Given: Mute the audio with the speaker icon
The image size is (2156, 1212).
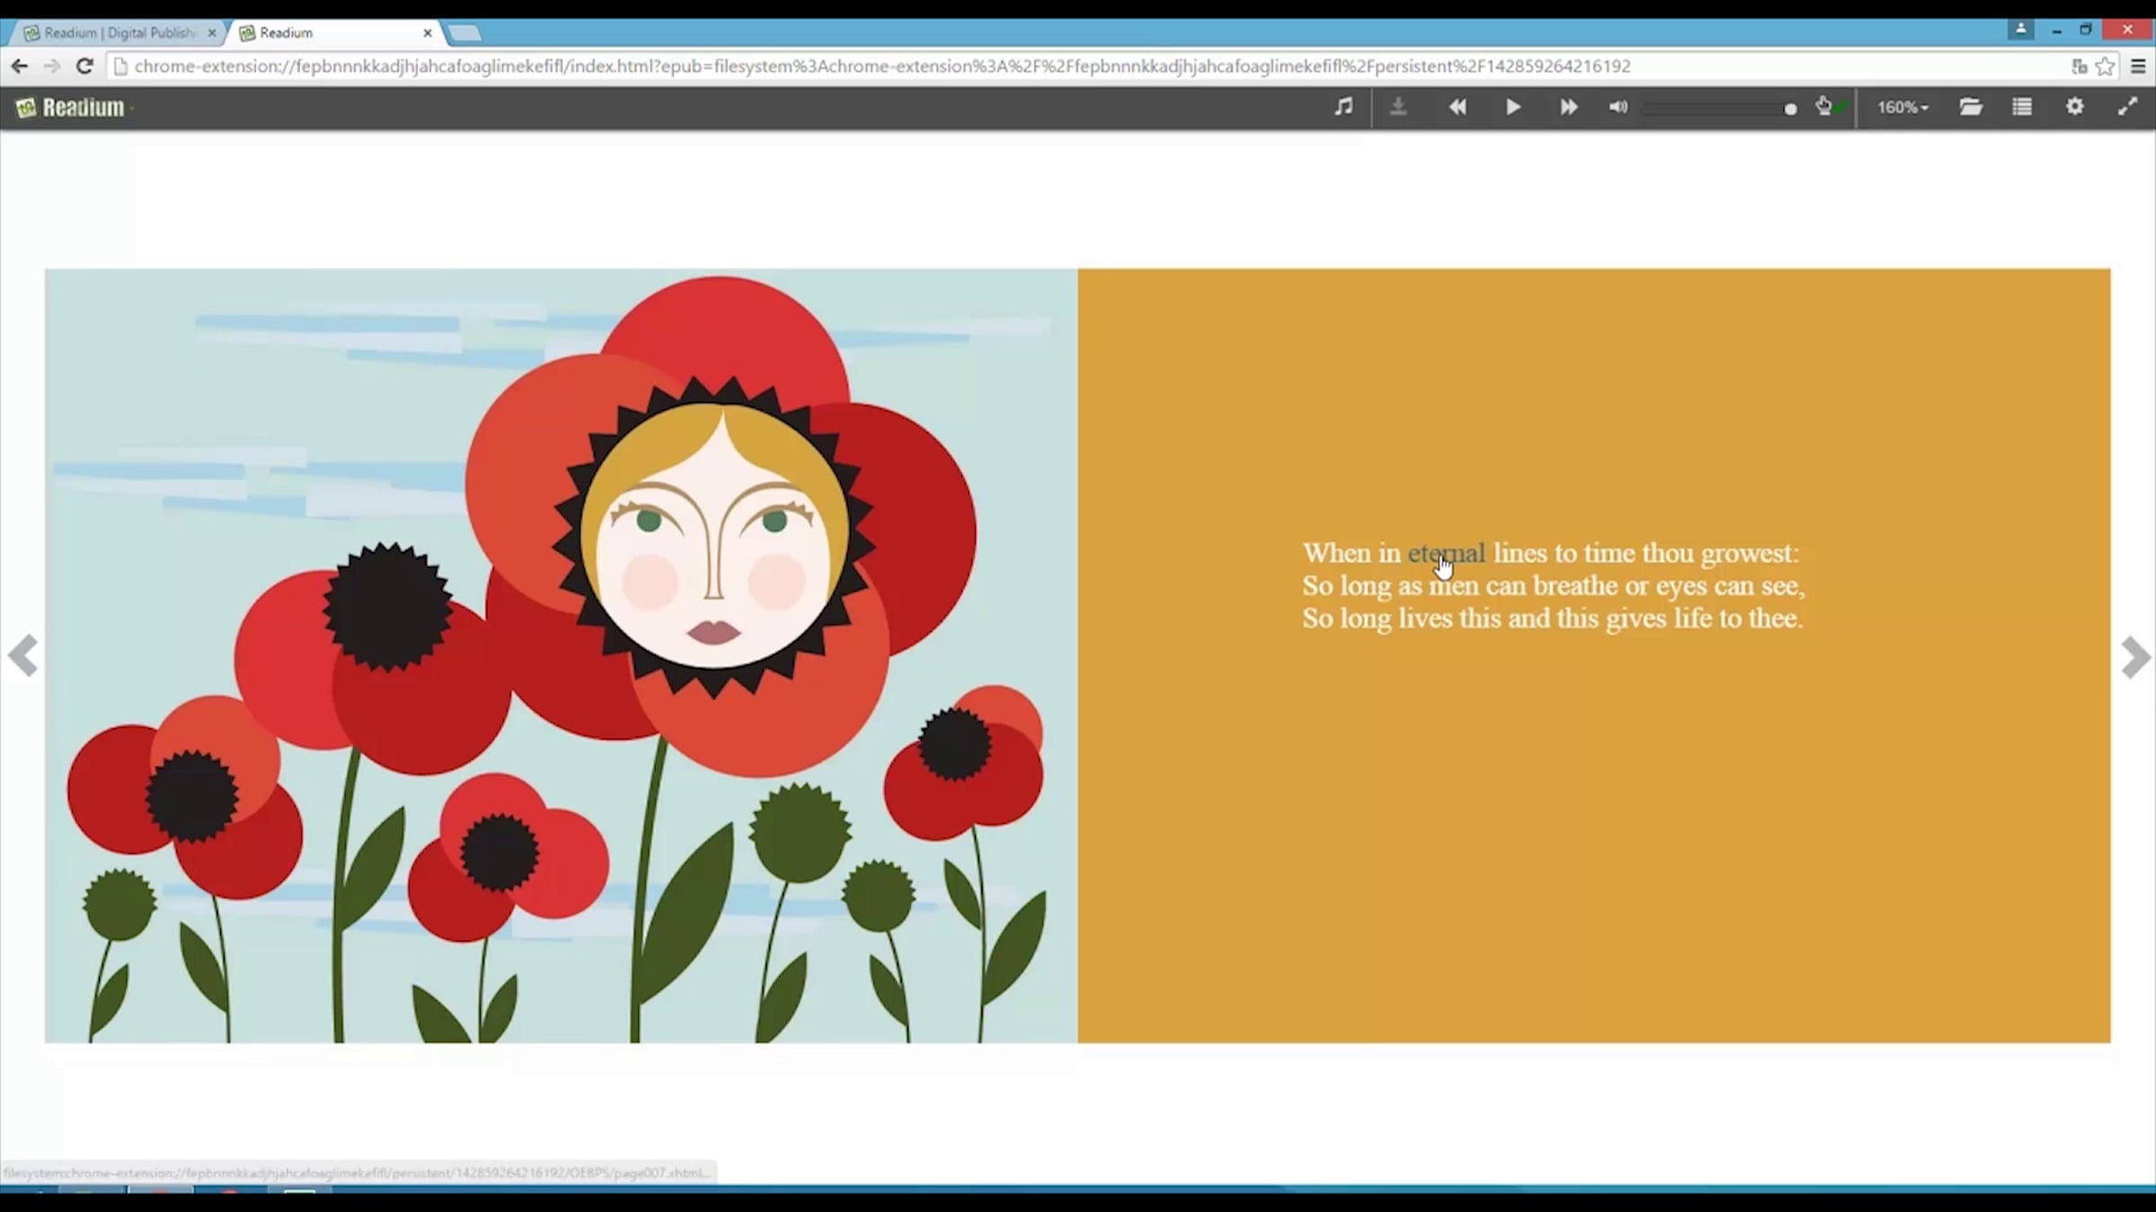Looking at the screenshot, I should click(1618, 107).
